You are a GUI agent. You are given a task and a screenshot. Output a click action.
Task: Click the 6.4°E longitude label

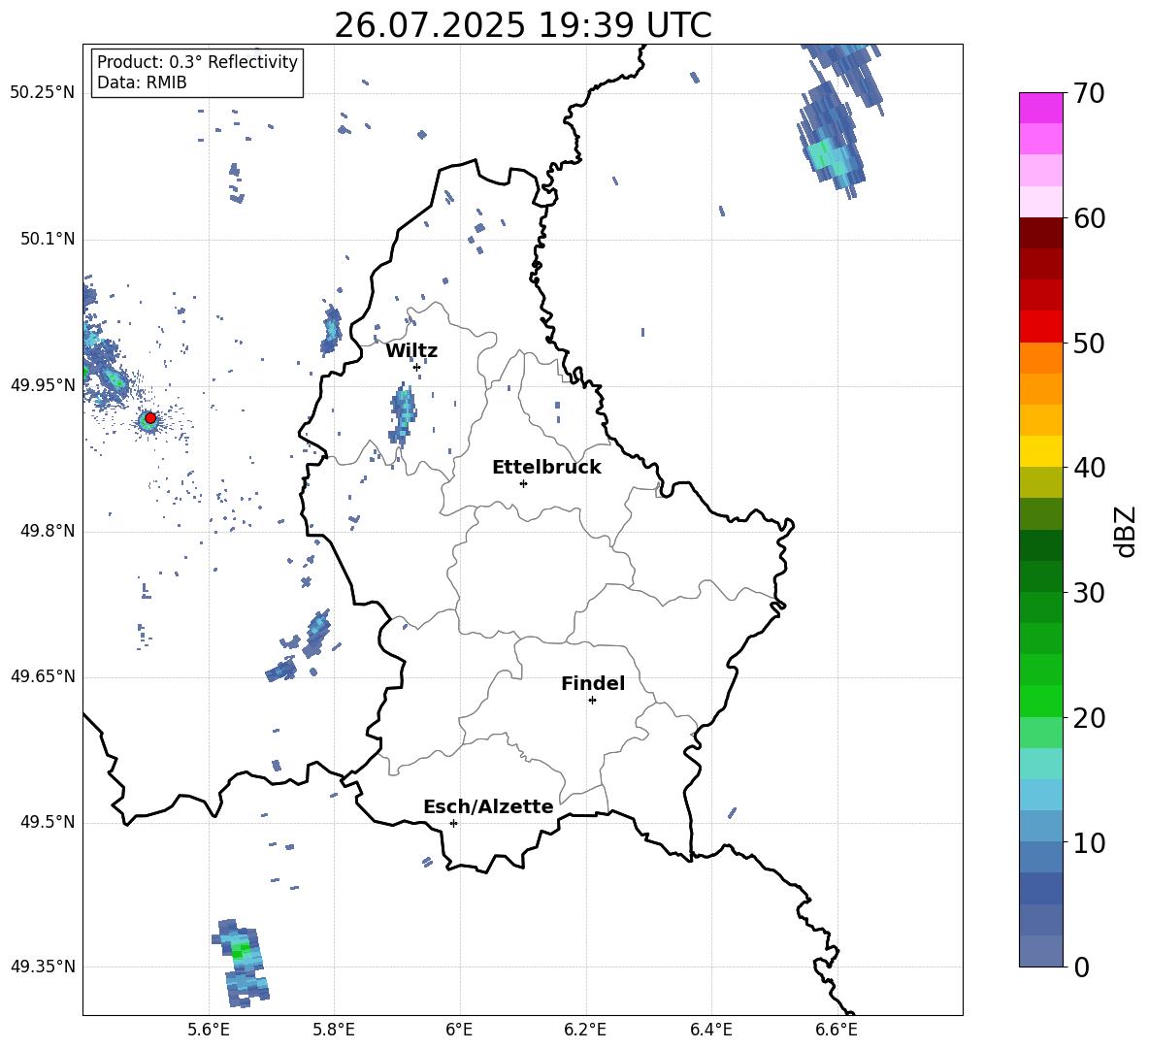[x=710, y=1030]
